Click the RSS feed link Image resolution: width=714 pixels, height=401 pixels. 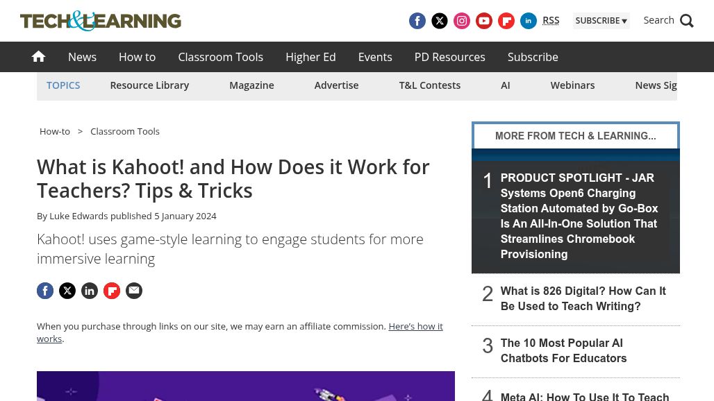pos(551,21)
